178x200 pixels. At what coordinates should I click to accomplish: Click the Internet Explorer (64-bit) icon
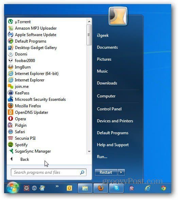tap(11, 74)
